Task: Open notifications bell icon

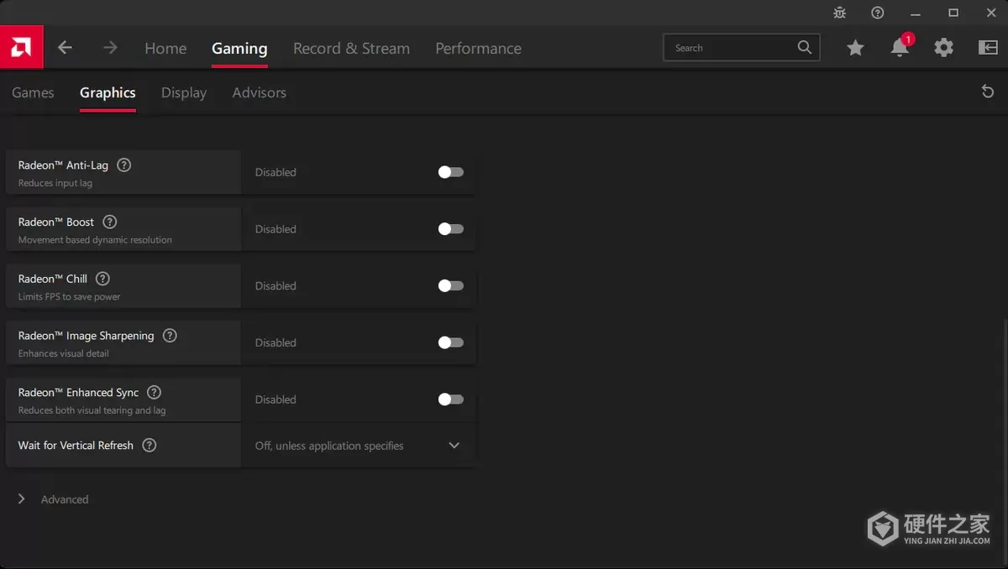Action: [x=900, y=48]
